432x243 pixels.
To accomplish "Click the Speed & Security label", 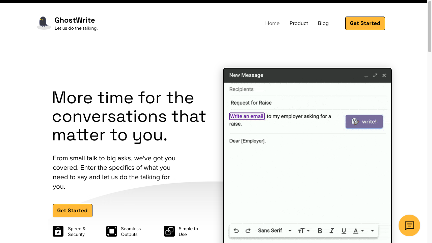I will 77,232.
